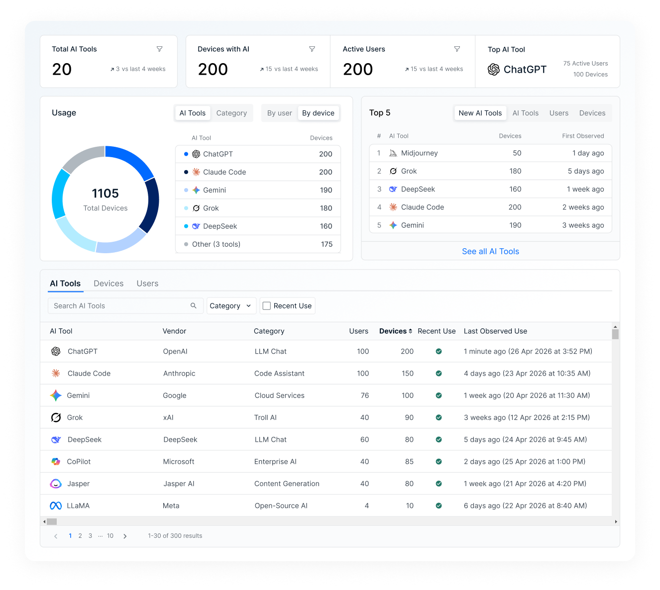Click the DeepSeek icon in the AI Tools table
Screen dimensions: 660x590
click(x=56, y=440)
